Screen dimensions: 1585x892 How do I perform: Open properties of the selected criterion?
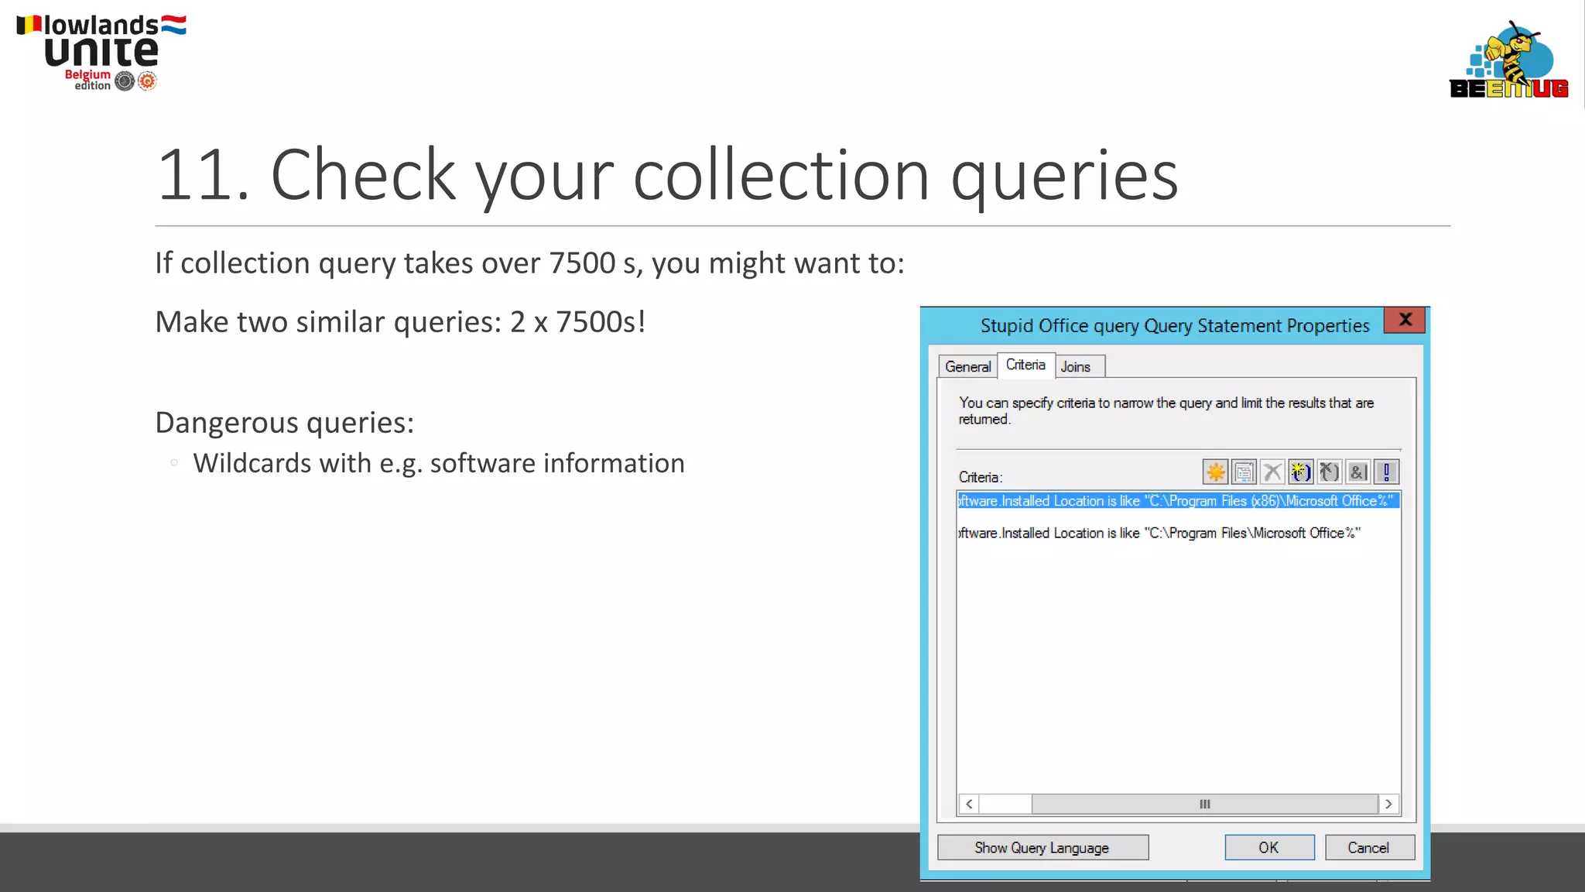(x=1244, y=472)
